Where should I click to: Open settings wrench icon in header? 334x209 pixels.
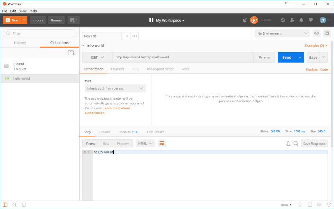(292, 20)
